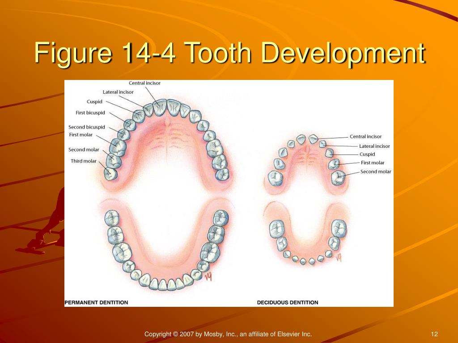Select "Second molar" label in deciduous dentition

pos(376,171)
